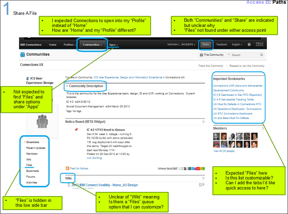This screenshot has width=288, height=214.
Task: Collapse the Community Description section
Action: 67,86
